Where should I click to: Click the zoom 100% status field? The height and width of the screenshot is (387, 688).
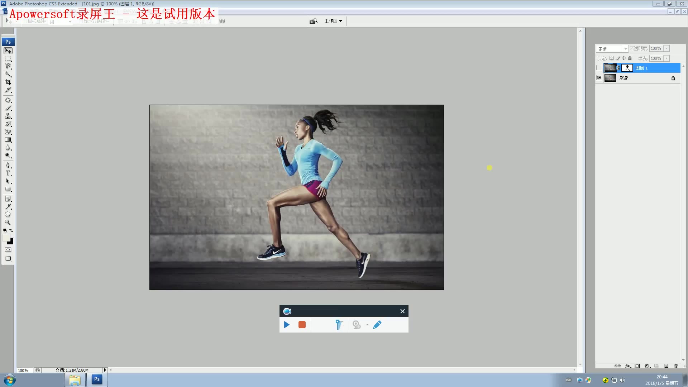click(x=24, y=370)
